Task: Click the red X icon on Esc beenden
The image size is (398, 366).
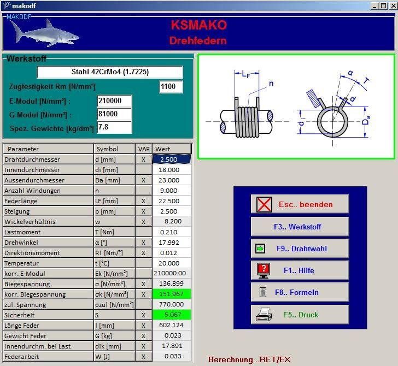Action: [264, 205]
